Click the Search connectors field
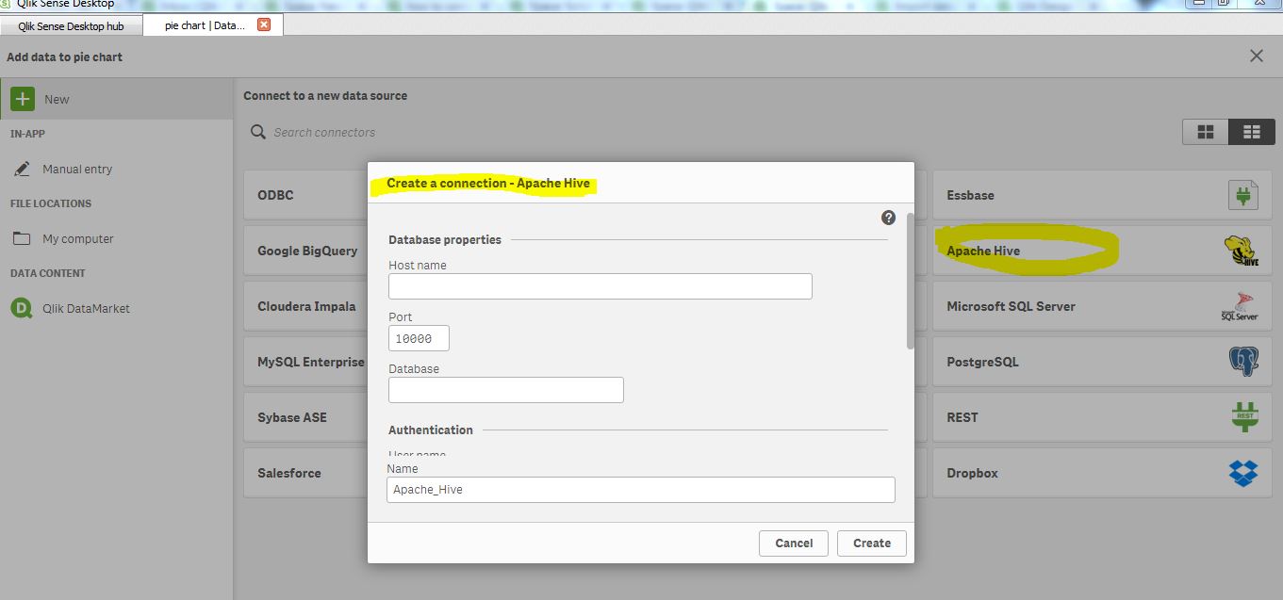This screenshot has height=600, width=1283. point(324,133)
